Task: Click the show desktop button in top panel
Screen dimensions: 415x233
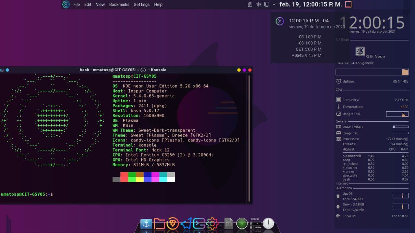Action: point(348,5)
